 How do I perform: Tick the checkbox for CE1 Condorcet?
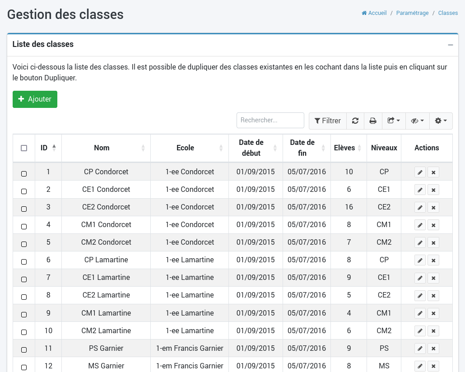24,191
